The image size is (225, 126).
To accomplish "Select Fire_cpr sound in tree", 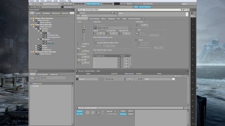I will [x=50, y=41].
